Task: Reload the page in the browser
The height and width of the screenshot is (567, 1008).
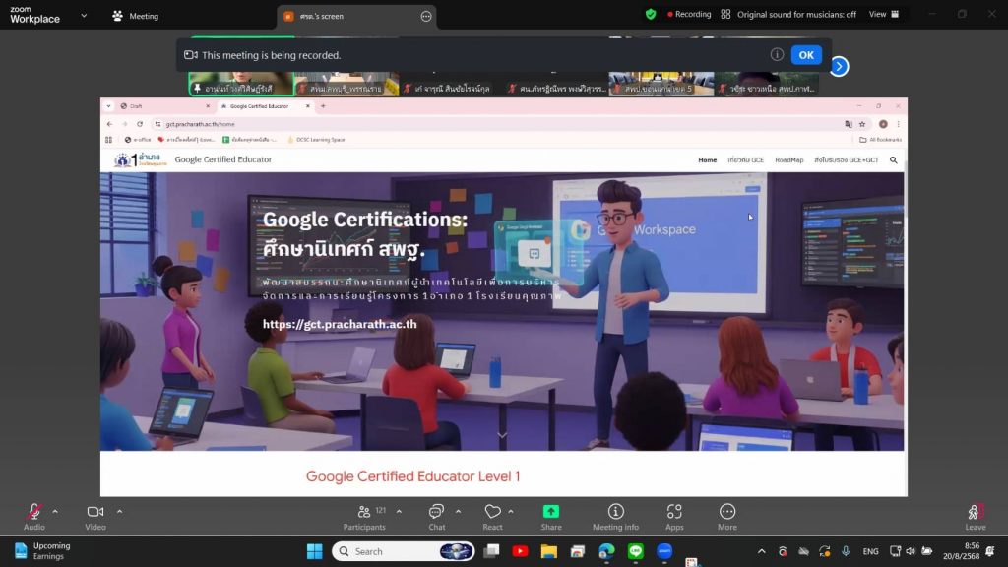Action: click(x=140, y=124)
